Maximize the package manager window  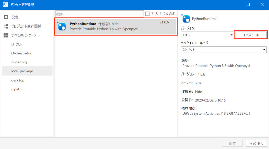pos(248,4)
